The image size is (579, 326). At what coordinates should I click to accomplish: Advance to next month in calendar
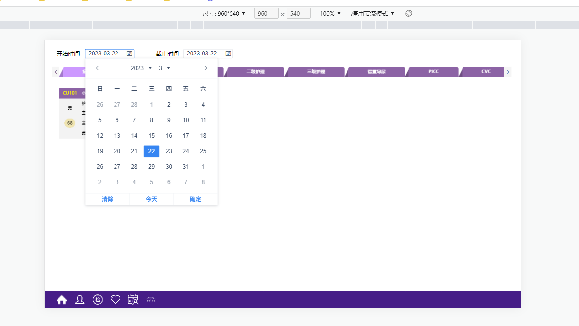tap(206, 68)
